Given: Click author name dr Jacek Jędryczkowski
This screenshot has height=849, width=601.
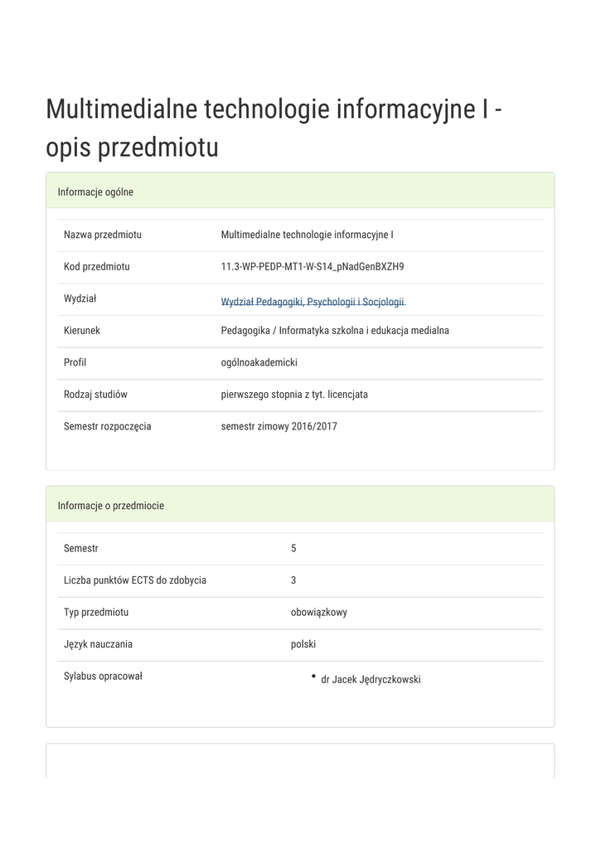Looking at the screenshot, I should 371,680.
